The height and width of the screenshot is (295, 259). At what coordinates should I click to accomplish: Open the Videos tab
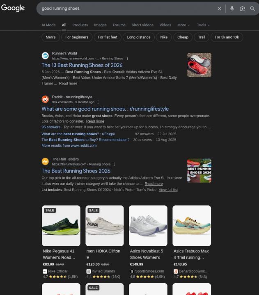pos(165,25)
